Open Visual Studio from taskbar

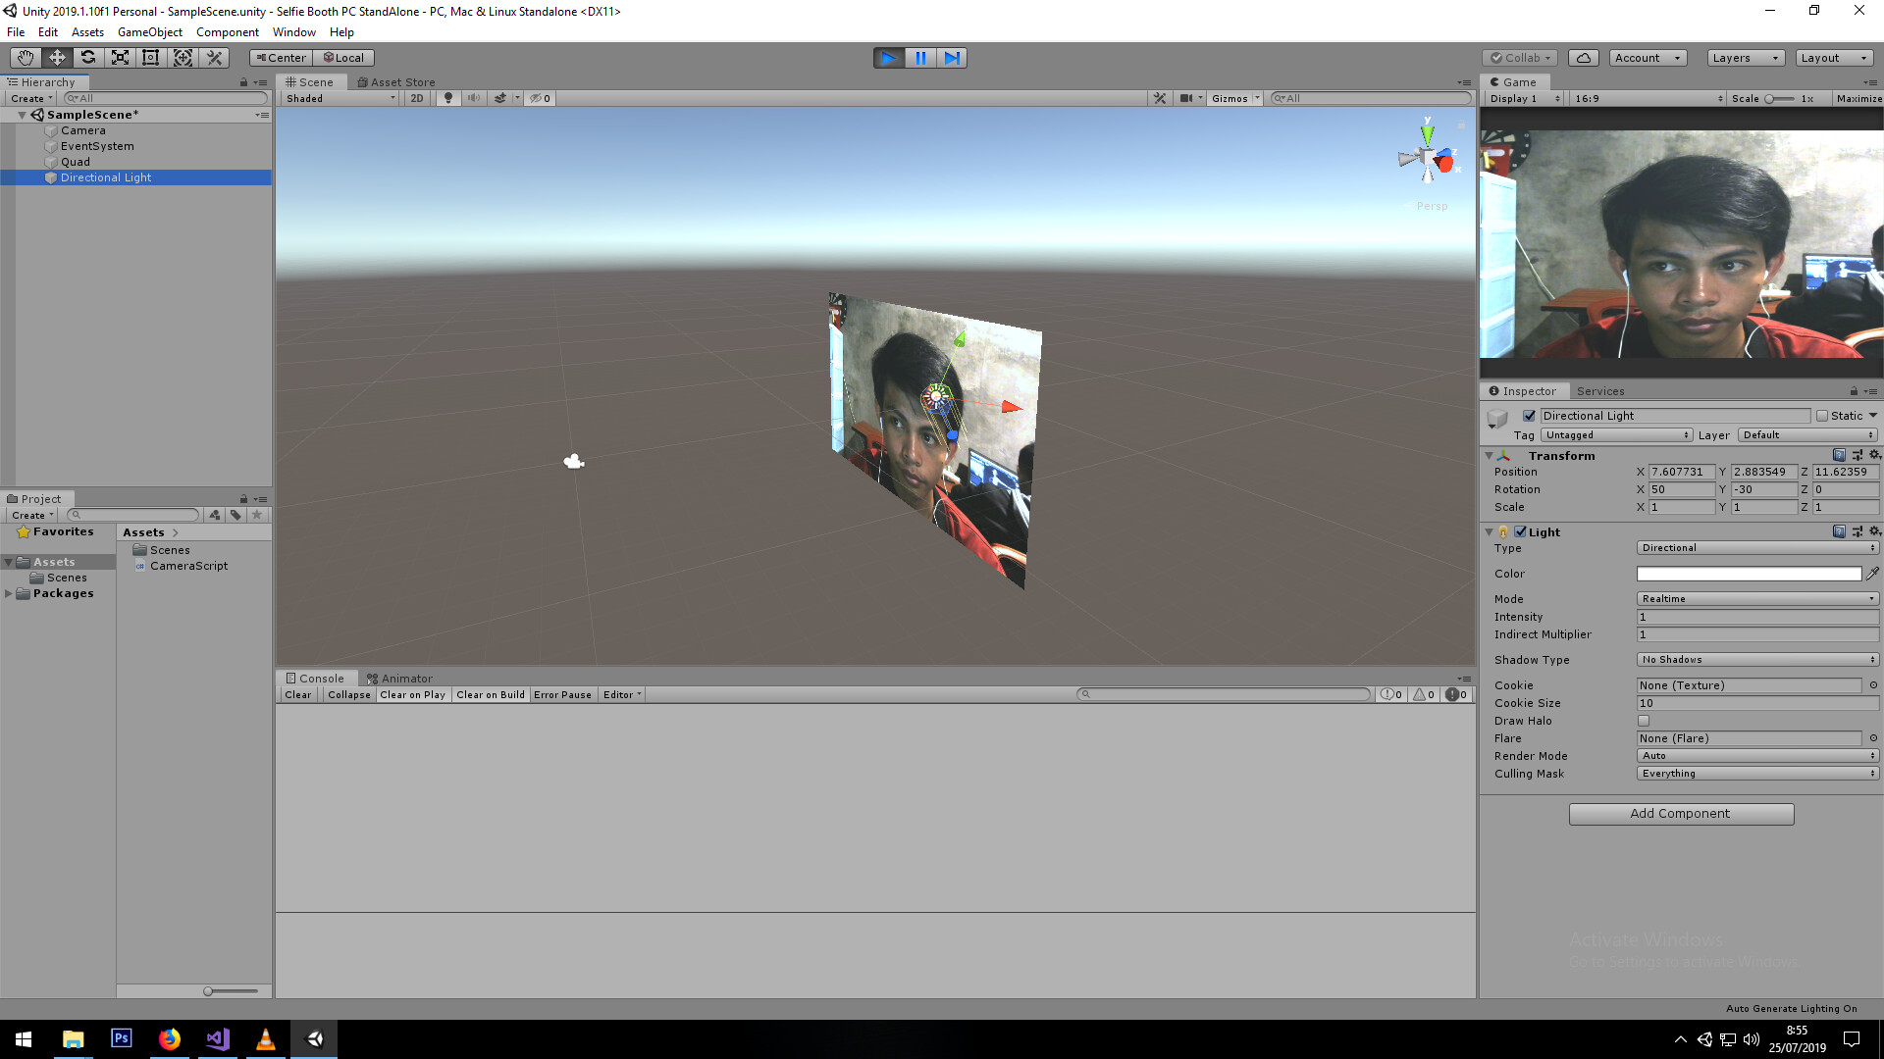(x=218, y=1038)
